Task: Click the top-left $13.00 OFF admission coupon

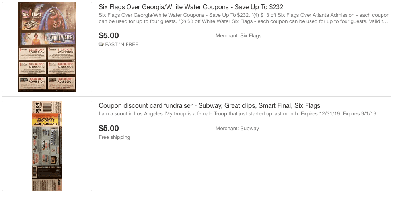Action: click(32, 54)
